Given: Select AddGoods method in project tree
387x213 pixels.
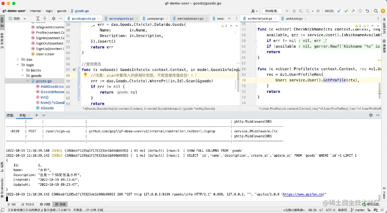Looking at the screenshot, I should tap(50, 86).
